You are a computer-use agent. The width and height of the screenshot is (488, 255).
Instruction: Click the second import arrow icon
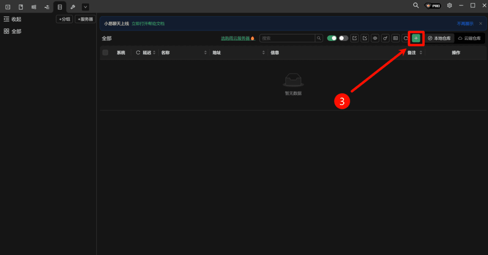[365, 38]
